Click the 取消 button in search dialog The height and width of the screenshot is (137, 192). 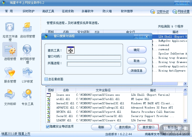[137, 61]
